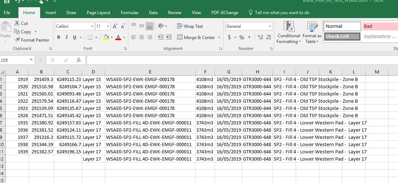Open Format as Table gallery
Image resolution: width=398 pixels, height=183 pixels.
pyautogui.click(x=312, y=32)
